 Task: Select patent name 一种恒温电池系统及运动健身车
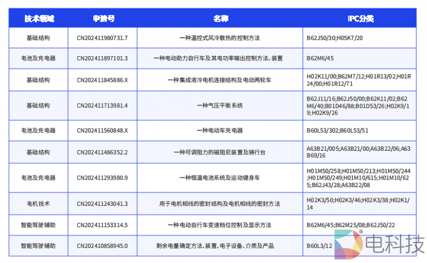[x=219, y=177]
